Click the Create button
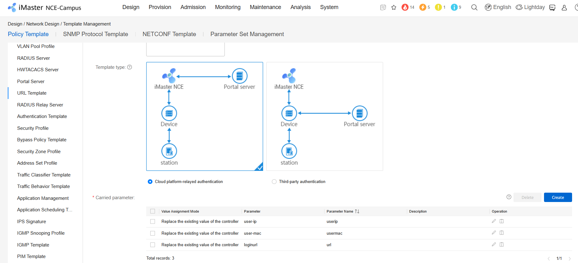This screenshot has height=263, width=578. click(558, 197)
